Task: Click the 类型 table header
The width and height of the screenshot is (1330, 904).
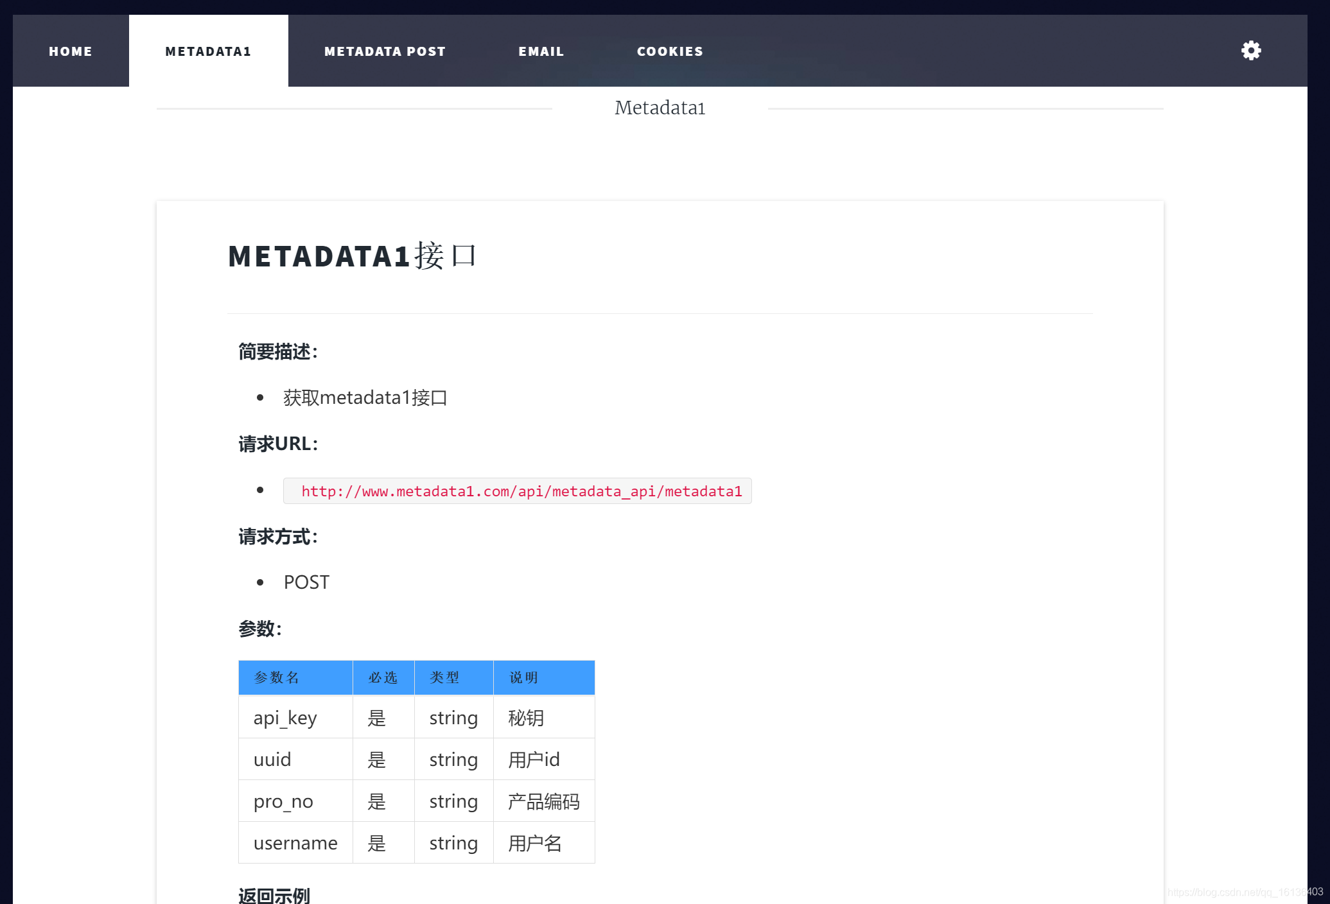Action: pos(453,677)
